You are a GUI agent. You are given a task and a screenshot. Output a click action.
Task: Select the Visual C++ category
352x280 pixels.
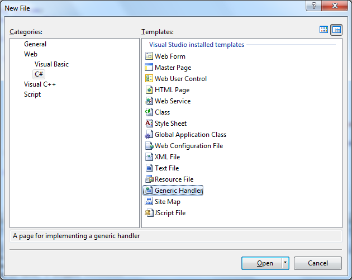[x=40, y=84]
